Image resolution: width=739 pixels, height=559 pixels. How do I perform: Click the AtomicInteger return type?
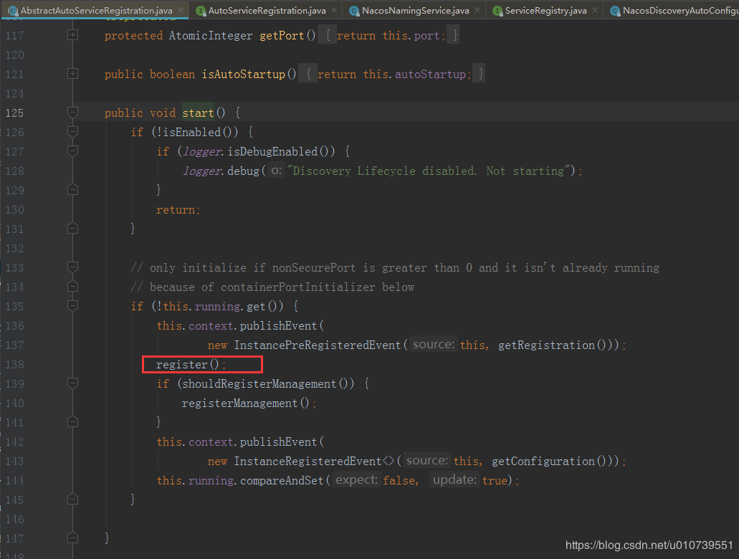pos(211,35)
